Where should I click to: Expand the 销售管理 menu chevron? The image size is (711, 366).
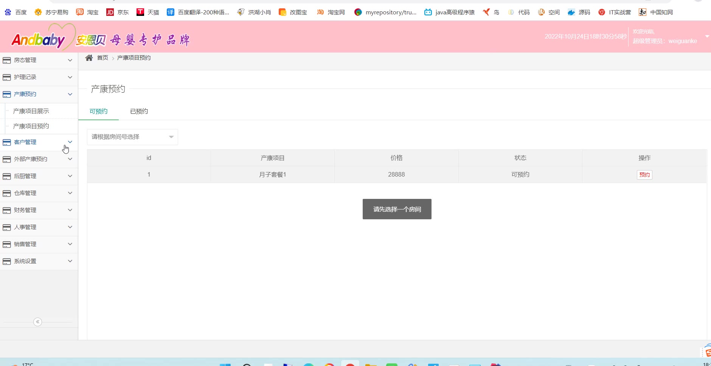[70, 244]
